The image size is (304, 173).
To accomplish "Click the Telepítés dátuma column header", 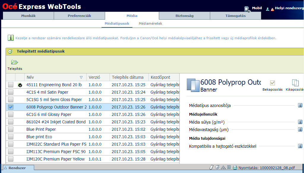I will click(x=129, y=77).
